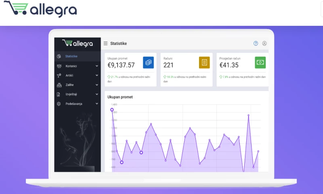This screenshot has height=194, width=323.
Task: Click the Izvještaji document icon
Action: [59, 95]
